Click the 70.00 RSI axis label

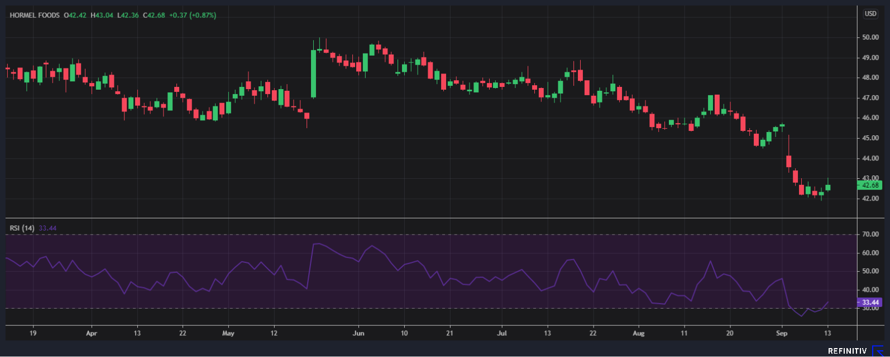870,234
